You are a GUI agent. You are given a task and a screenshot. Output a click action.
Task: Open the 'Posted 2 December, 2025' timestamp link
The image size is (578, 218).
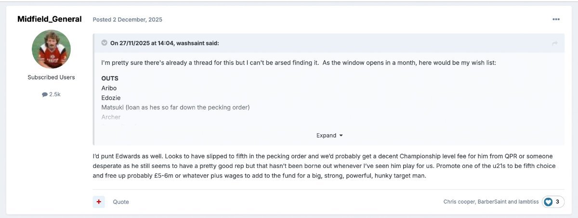coord(127,20)
